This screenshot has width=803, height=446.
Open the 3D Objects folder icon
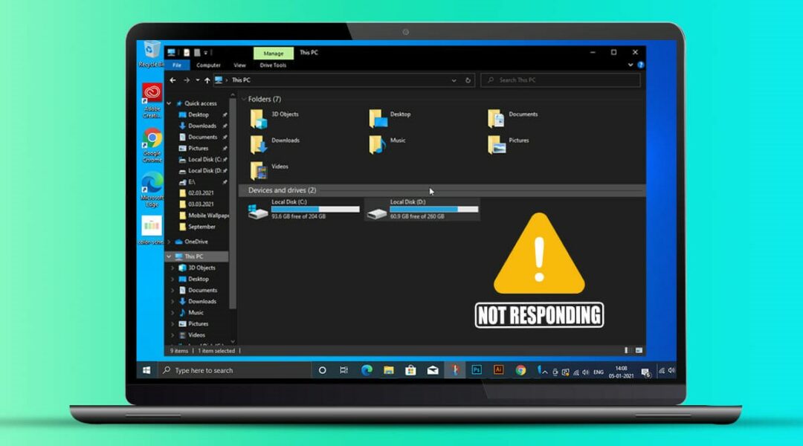coord(259,119)
